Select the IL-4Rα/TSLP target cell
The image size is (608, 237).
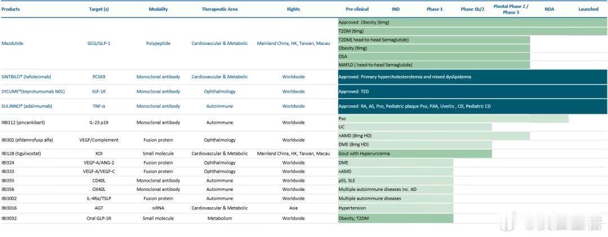coord(99,198)
